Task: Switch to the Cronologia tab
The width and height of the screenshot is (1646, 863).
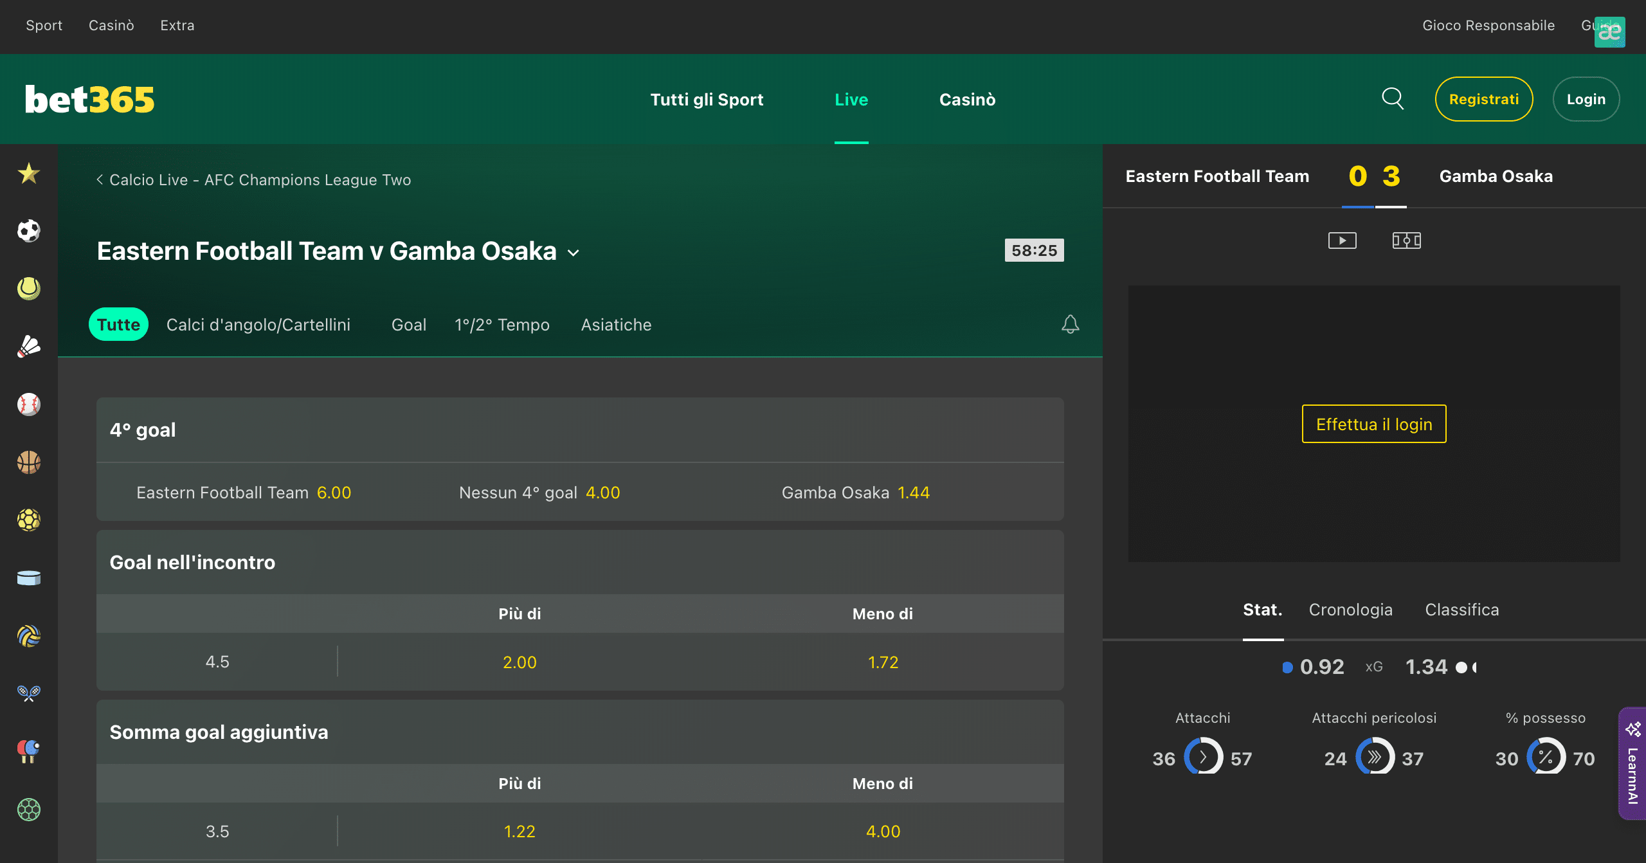Action: click(x=1351, y=609)
